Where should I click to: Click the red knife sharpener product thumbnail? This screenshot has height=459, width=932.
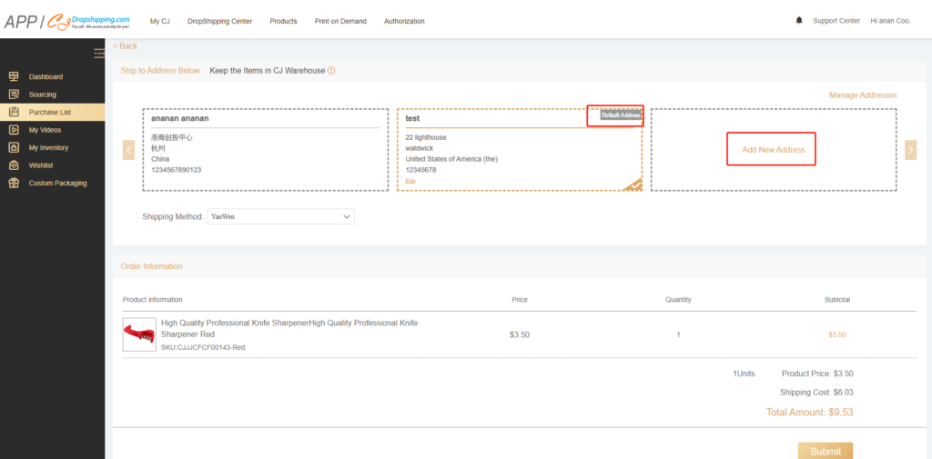point(139,334)
